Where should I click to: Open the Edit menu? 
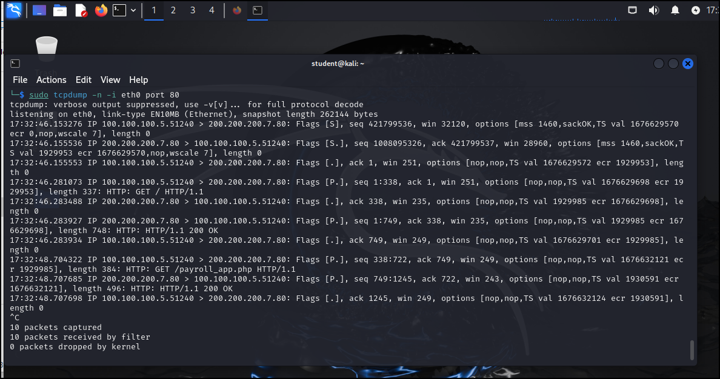coord(83,80)
